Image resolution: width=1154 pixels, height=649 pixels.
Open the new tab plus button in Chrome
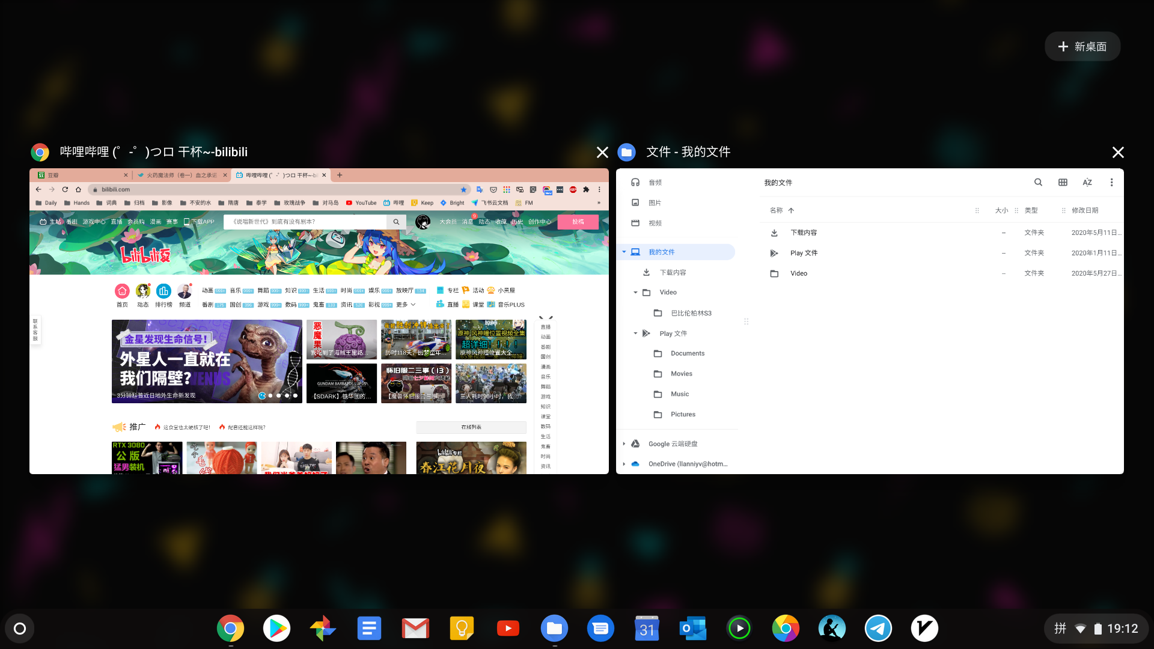340,175
